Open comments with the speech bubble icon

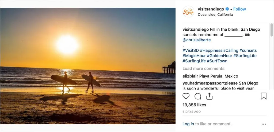click(x=198, y=96)
